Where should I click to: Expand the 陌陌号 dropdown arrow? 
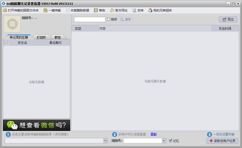click(164, 141)
